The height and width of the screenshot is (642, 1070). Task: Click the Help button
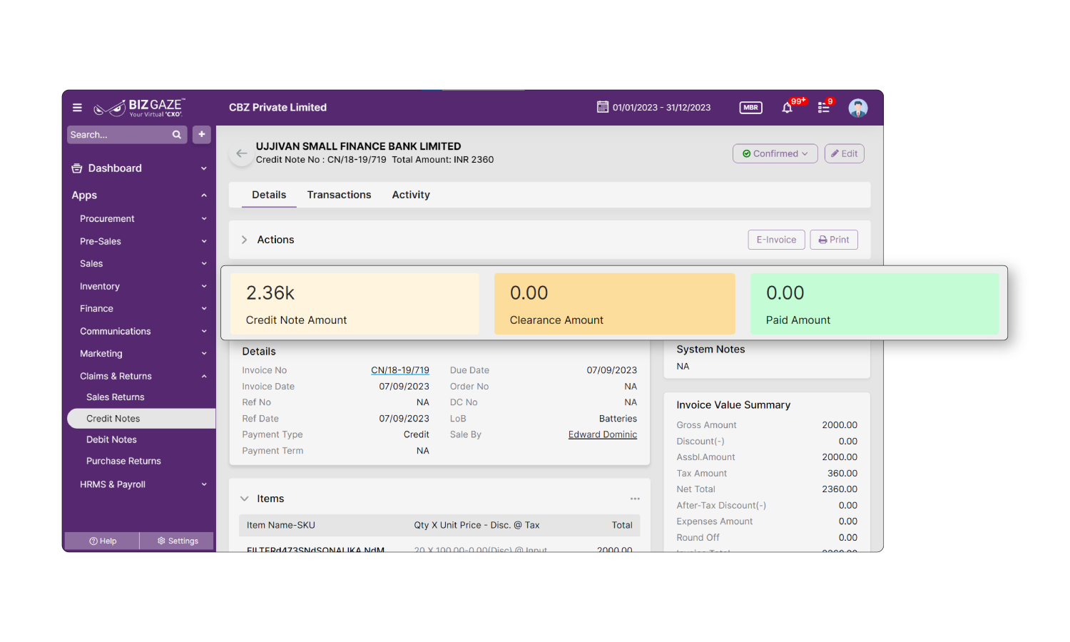(x=102, y=541)
